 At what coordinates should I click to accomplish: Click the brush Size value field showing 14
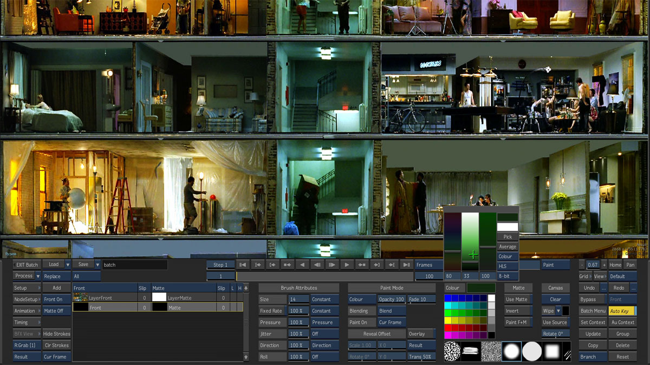pyautogui.click(x=298, y=300)
